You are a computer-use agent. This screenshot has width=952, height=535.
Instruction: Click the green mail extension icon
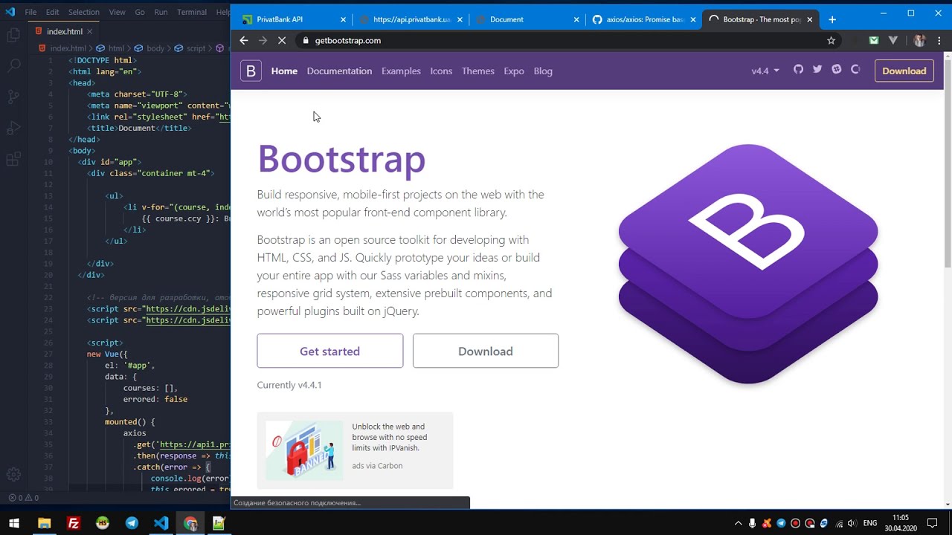click(x=874, y=40)
